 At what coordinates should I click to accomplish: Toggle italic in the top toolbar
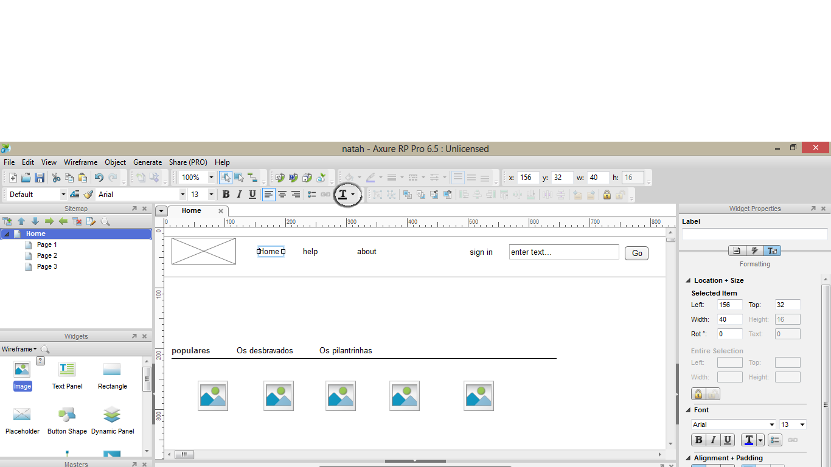pos(239,195)
